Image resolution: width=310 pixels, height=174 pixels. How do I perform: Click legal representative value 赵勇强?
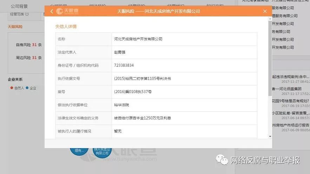tap(120, 52)
